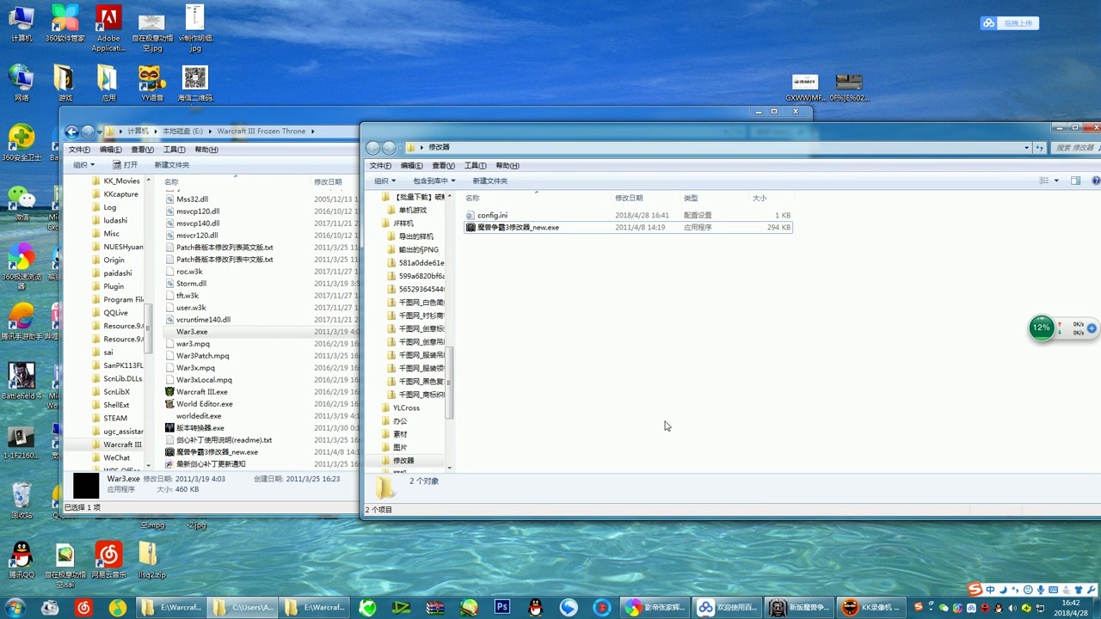Open the 计算机 desktop icon
1101x619 pixels.
coord(22,22)
